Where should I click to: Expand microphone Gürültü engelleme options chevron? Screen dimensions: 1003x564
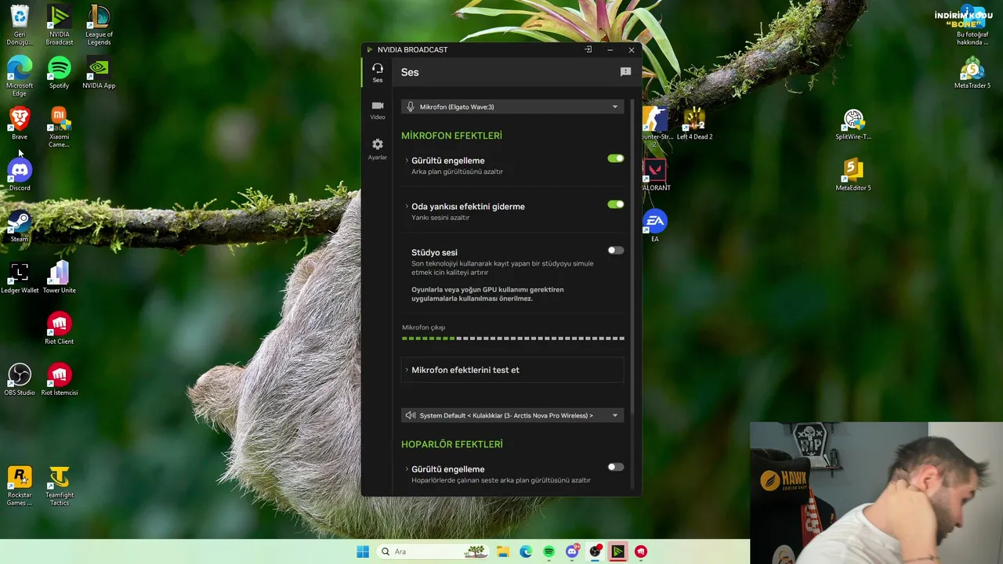(407, 161)
